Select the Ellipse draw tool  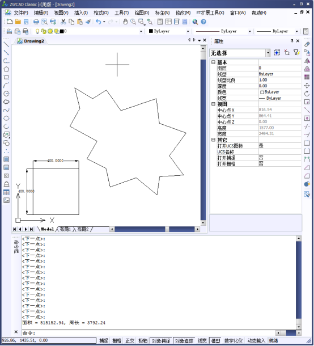point(6,118)
